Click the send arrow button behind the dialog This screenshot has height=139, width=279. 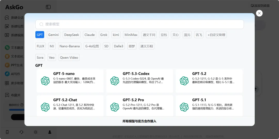(256, 89)
